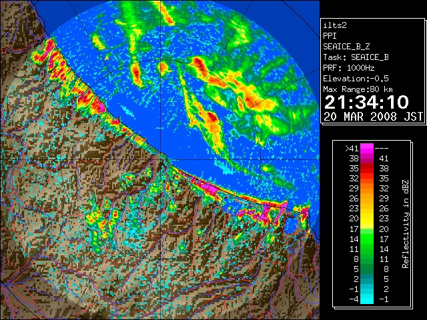Click the 'SEAICE_B_Z' product name
The width and height of the screenshot is (427, 320).
(x=346, y=47)
